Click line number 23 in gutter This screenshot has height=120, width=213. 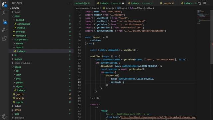pos(79,82)
